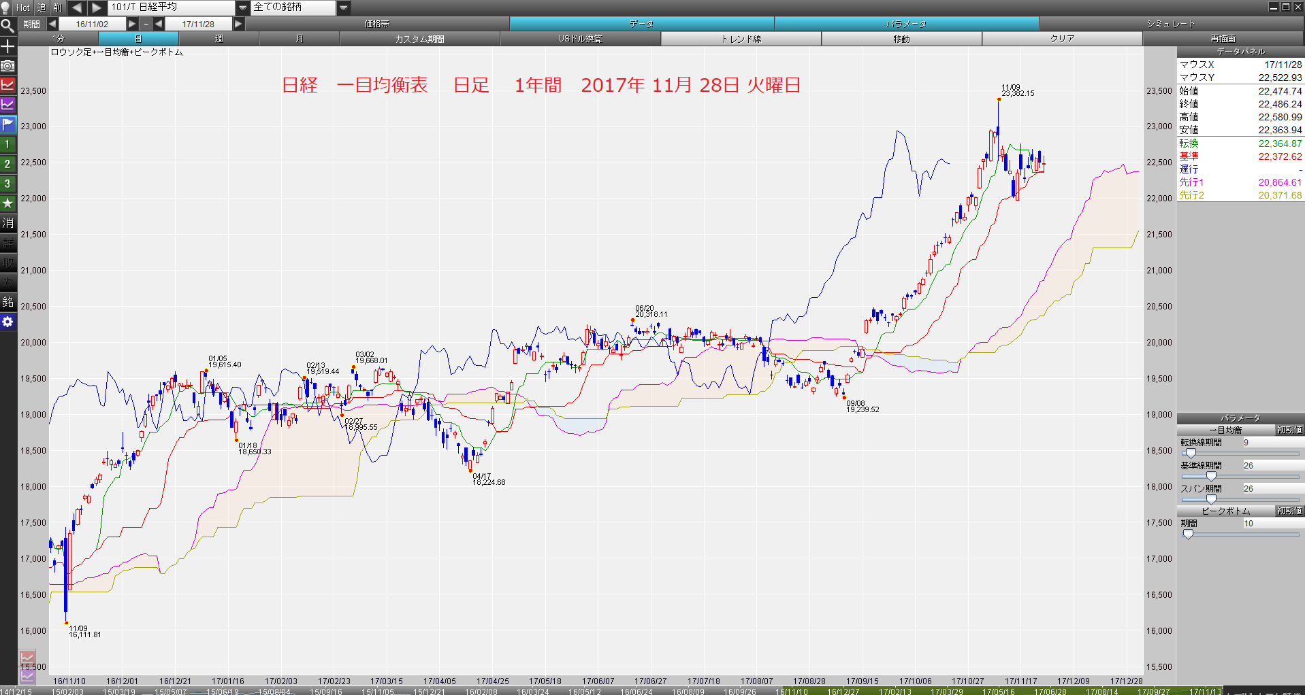
Task: Switch to 月 monthly timeframe
Action: tap(300, 39)
